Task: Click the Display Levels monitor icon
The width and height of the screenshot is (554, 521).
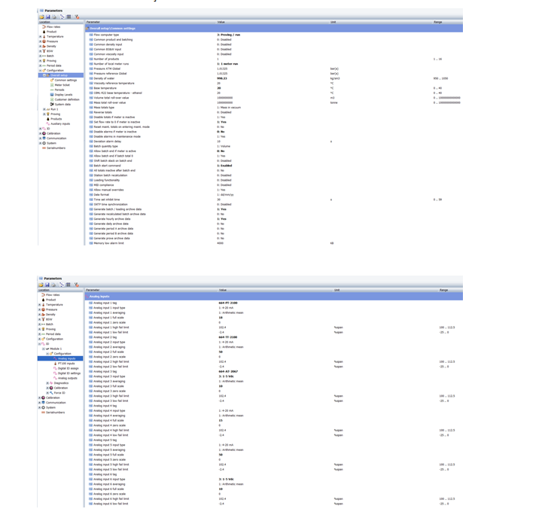Action: pos(52,95)
